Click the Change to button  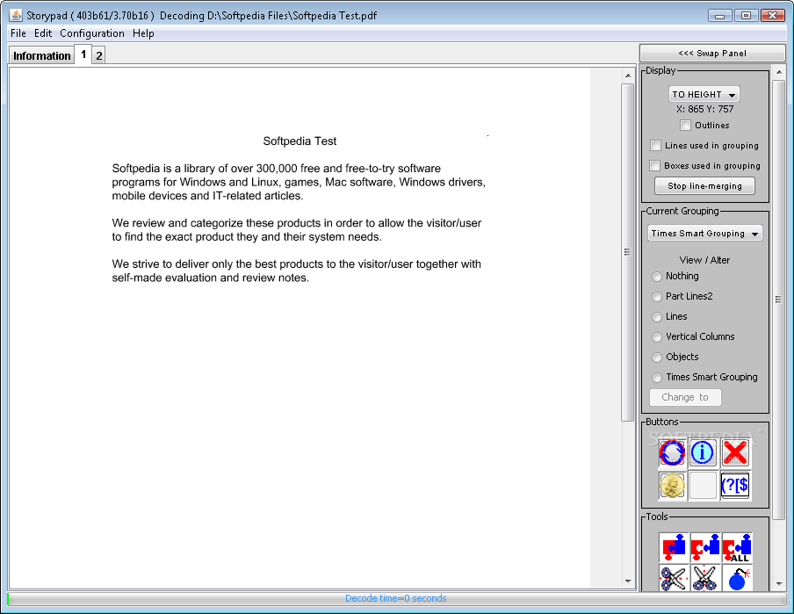[685, 397]
